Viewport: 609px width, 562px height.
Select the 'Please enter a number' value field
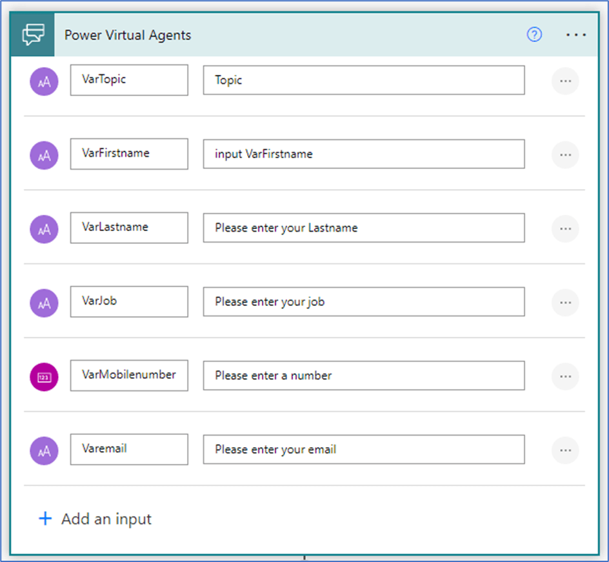pyautogui.click(x=363, y=376)
